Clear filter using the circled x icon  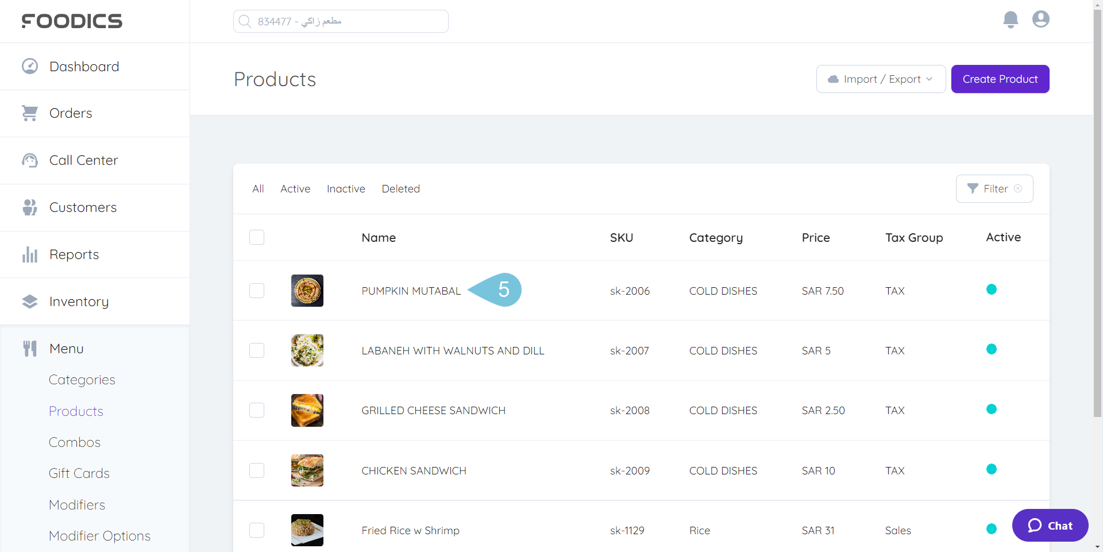pos(1018,188)
